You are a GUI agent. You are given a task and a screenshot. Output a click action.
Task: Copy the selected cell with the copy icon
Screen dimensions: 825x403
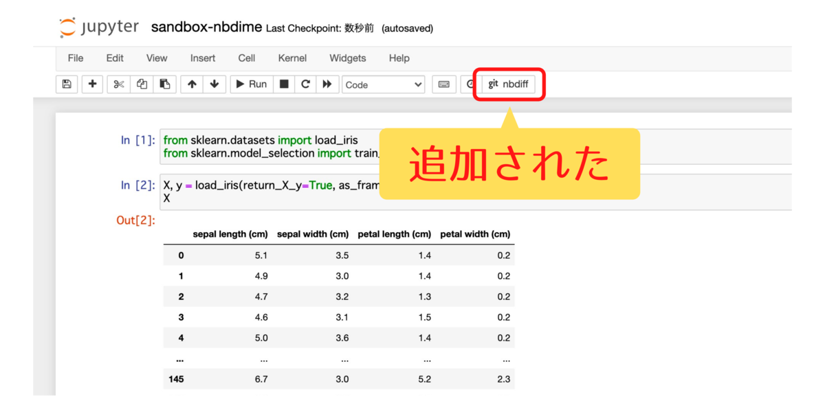point(140,84)
